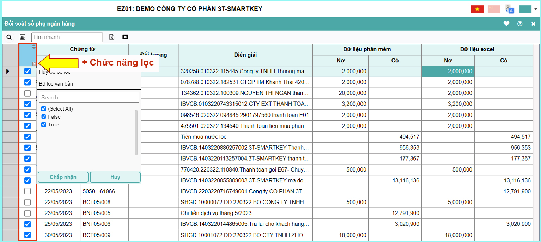Click the small filter button in checkbox column header
541x242 pixels.
point(34,64)
